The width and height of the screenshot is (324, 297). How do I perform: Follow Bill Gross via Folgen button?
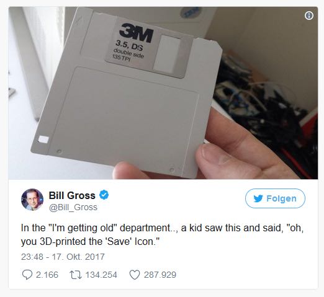tap(275, 198)
